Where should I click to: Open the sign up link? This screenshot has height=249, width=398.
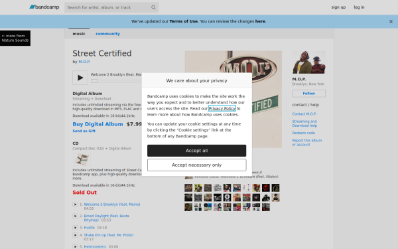pos(338,7)
